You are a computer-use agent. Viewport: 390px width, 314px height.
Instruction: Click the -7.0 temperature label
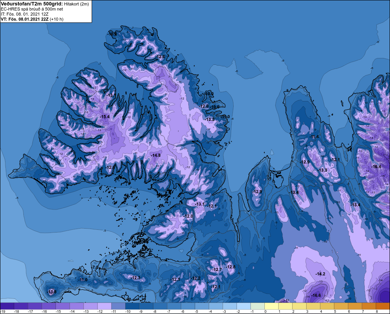[95, 267]
